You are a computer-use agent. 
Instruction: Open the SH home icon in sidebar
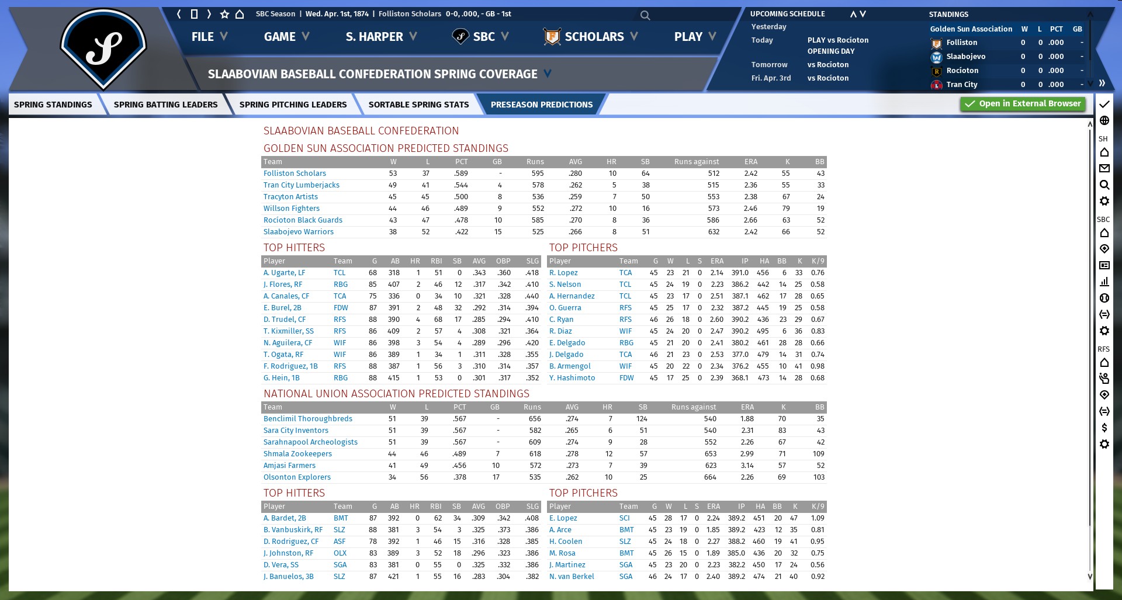(x=1104, y=152)
